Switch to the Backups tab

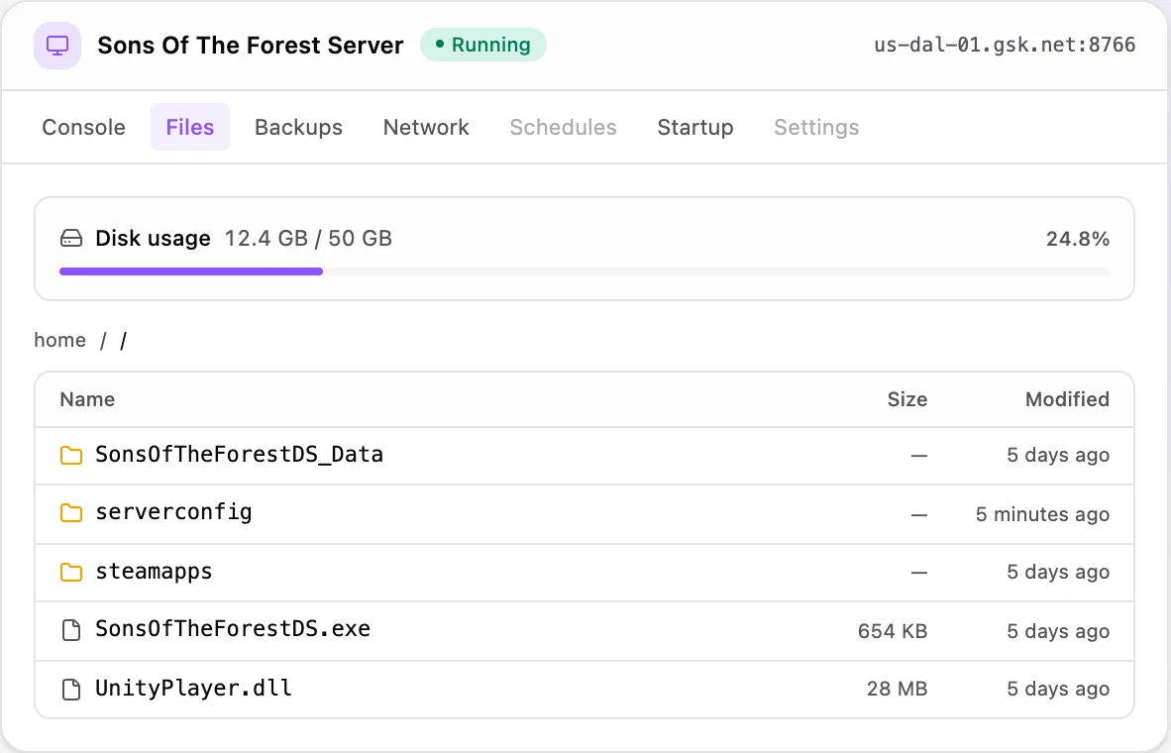(299, 127)
